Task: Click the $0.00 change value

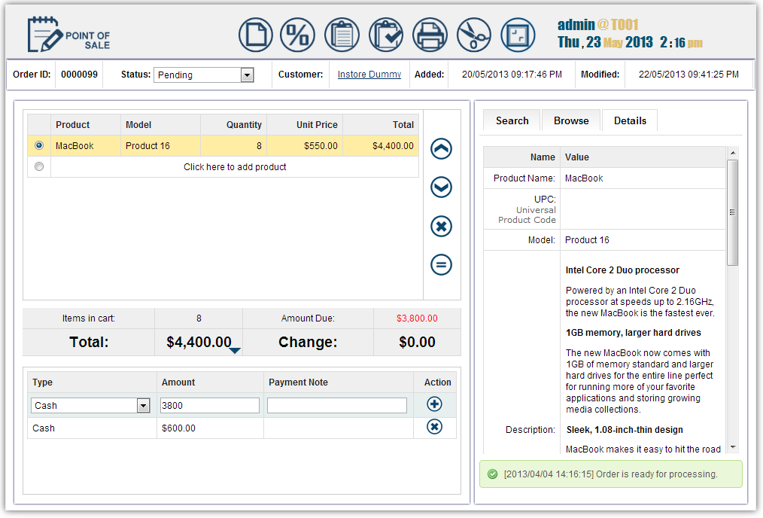Action: tap(417, 343)
